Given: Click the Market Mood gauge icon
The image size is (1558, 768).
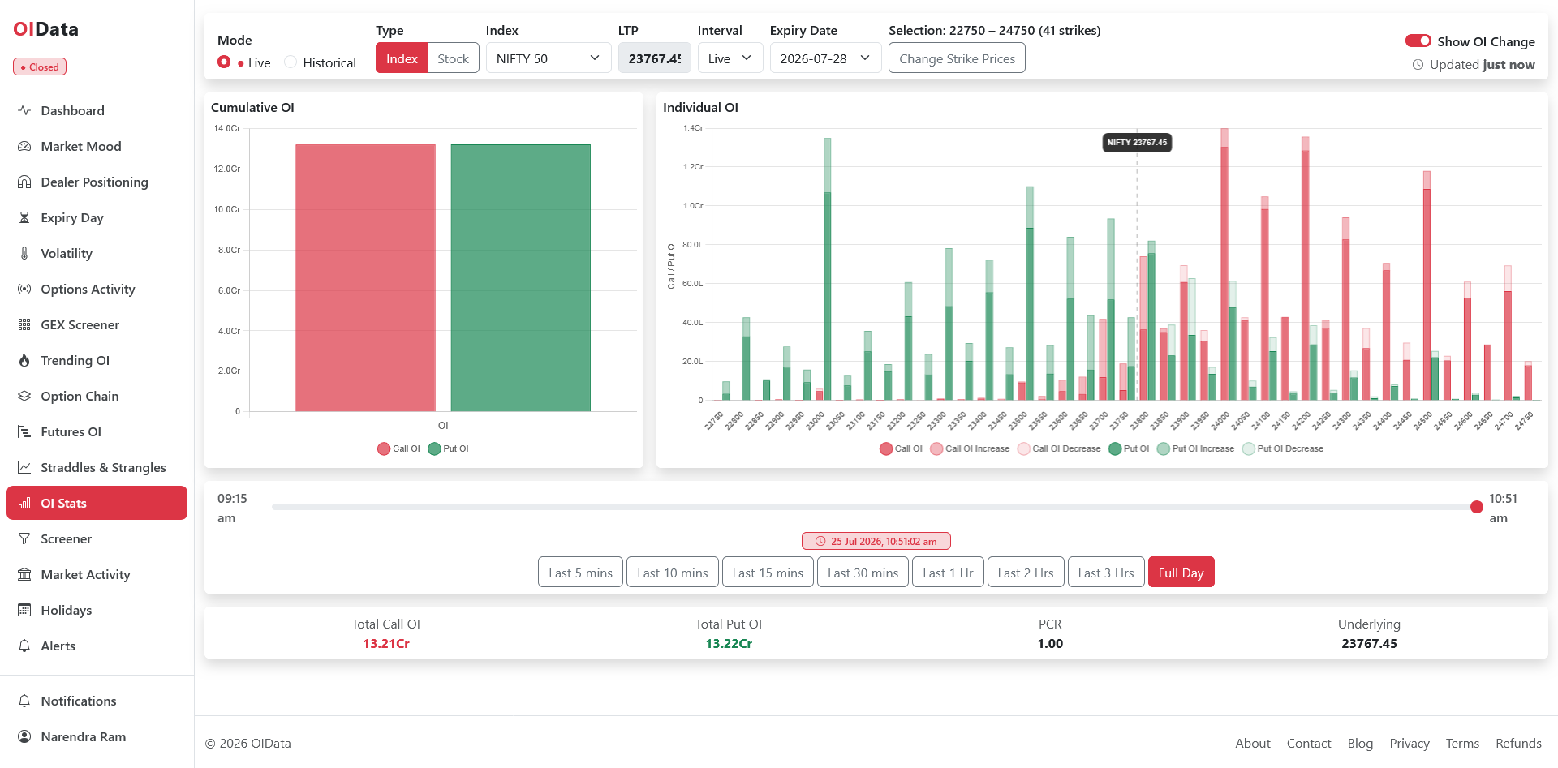Looking at the screenshot, I should 24,146.
